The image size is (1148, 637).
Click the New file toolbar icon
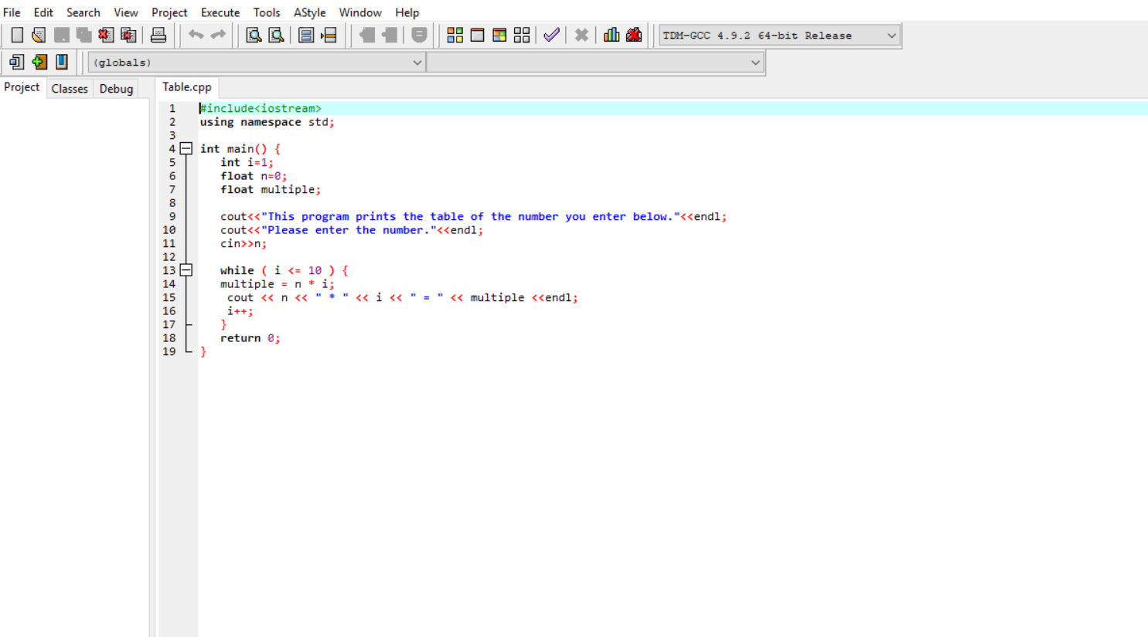coord(17,36)
